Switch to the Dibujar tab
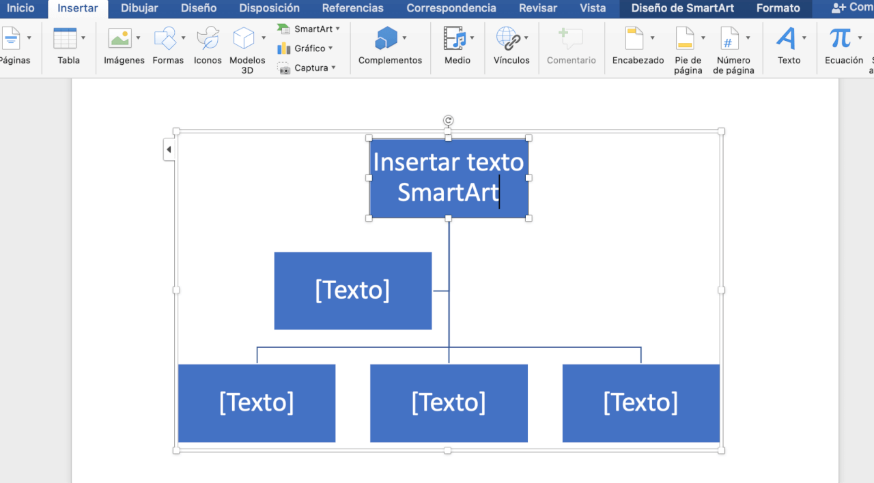This screenshot has height=483, width=874. (x=139, y=8)
